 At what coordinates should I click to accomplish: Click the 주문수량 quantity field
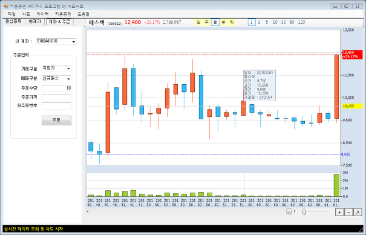click(56, 88)
